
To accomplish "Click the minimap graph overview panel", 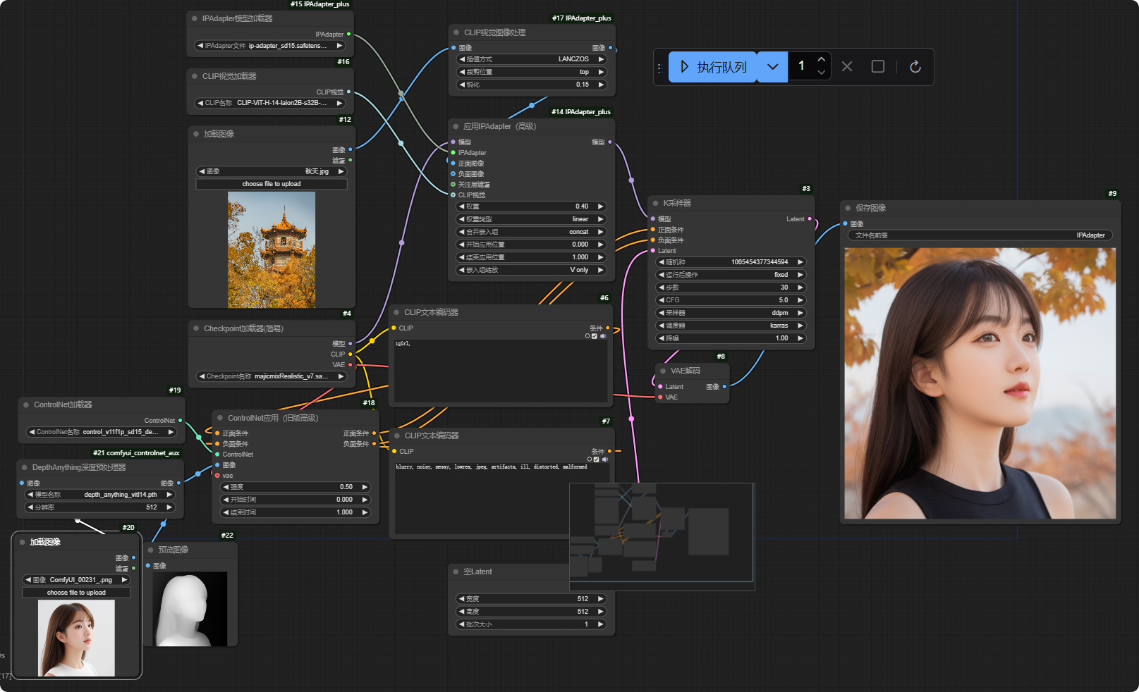I will tap(662, 537).
